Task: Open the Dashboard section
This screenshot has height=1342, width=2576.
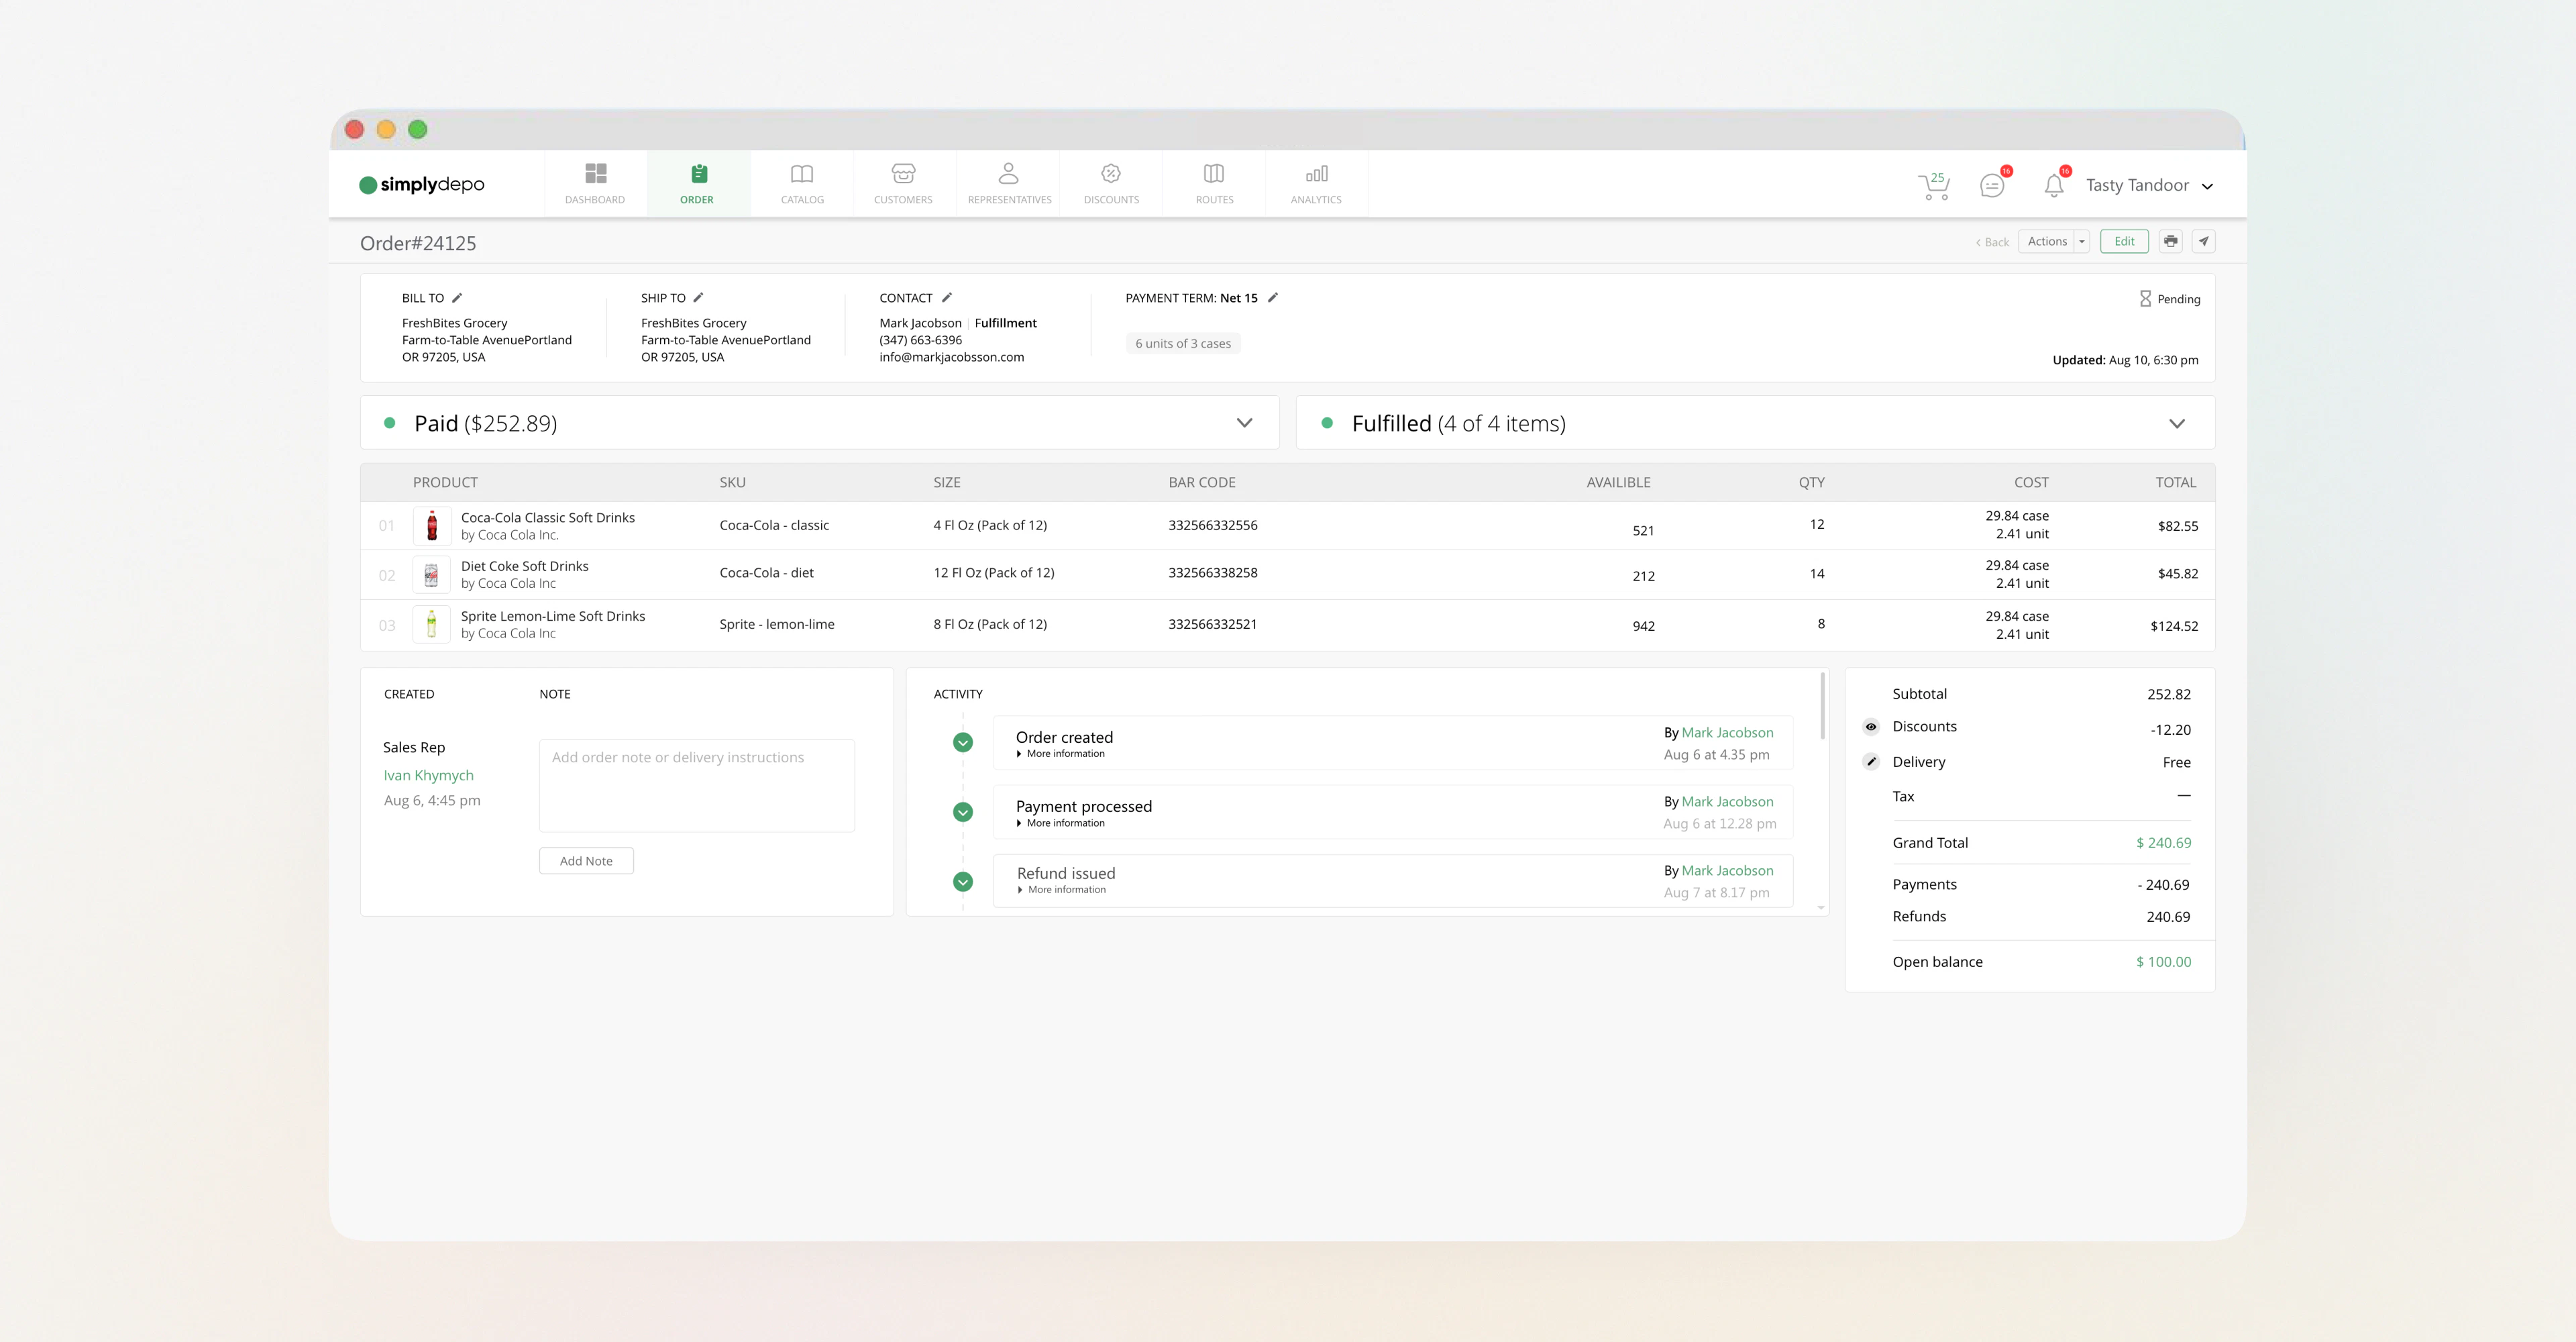Action: 594,184
